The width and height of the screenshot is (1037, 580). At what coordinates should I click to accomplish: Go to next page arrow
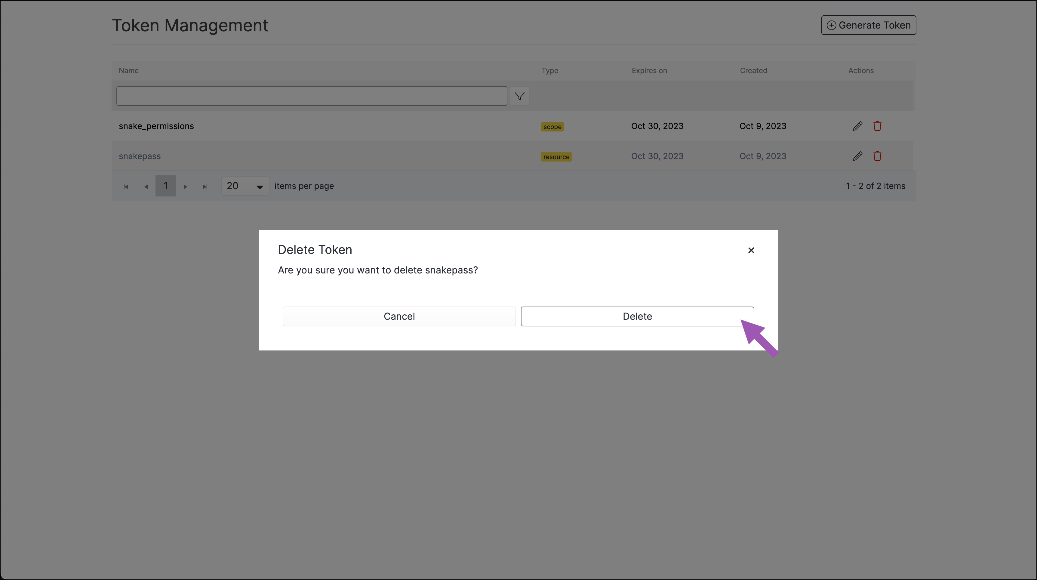[185, 187]
